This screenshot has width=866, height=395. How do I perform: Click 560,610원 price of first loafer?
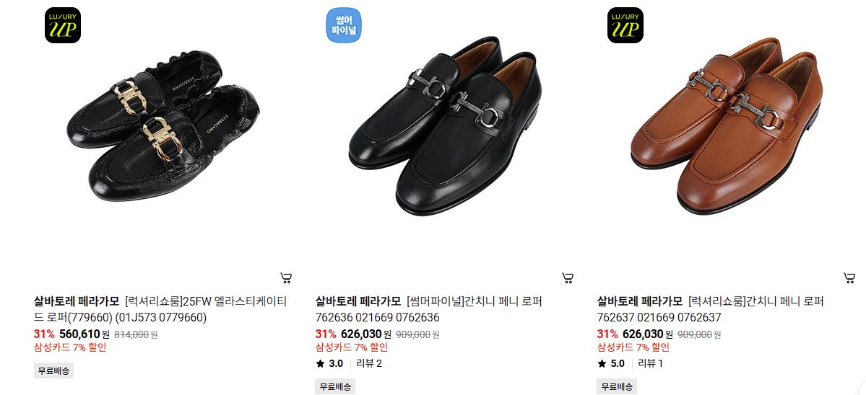pyautogui.click(x=85, y=334)
